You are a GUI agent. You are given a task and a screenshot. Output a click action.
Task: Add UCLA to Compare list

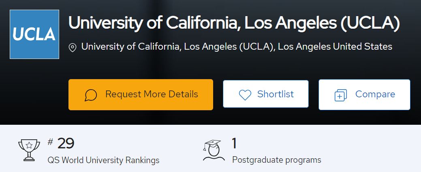click(x=364, y=94)
